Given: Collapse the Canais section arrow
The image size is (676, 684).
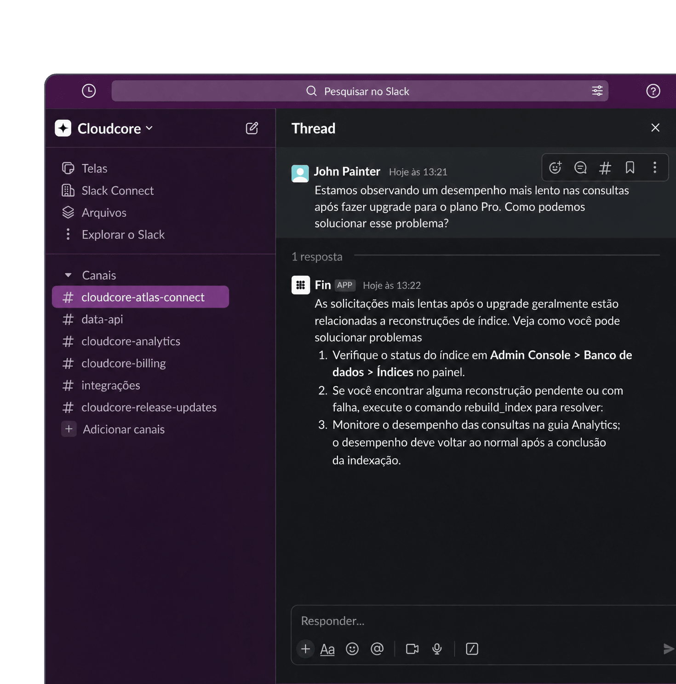Looking at the screenshot, I should pyautogui.click(x=68, y=275).
